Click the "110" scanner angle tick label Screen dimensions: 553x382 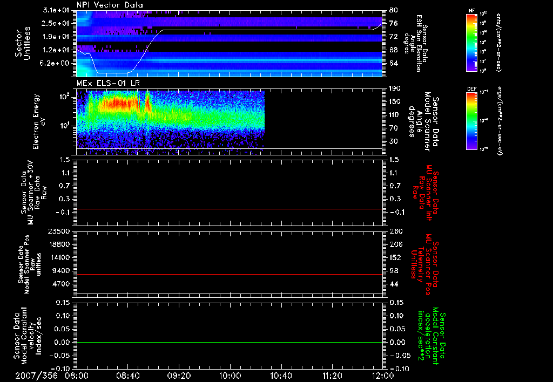pos(395,115)
